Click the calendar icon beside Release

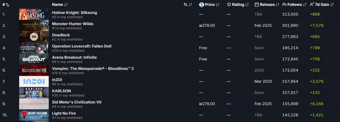[x=257, y=4]
